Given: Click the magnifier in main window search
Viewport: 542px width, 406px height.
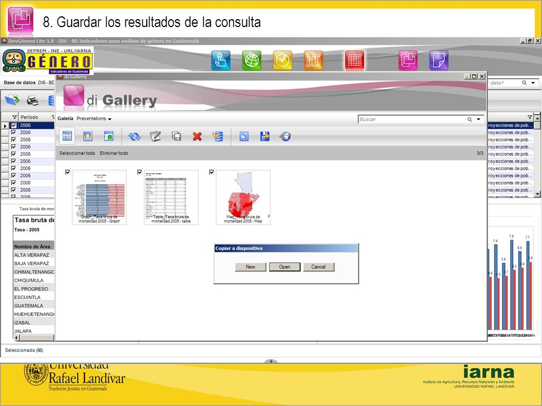Looking at the screenshot, I should point(524,83).
